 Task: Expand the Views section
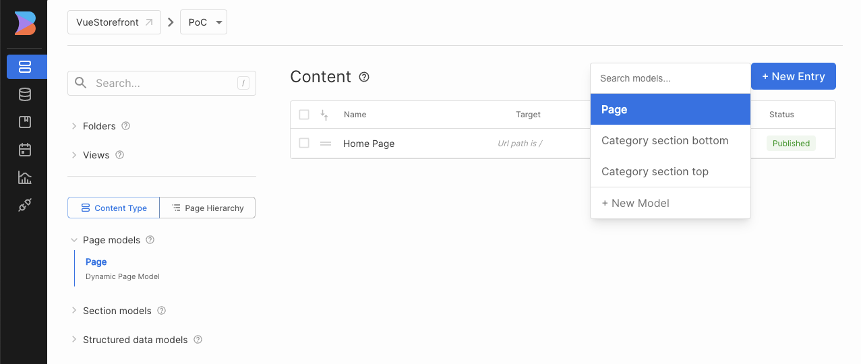pyautogui.click(x=74, y=155)
